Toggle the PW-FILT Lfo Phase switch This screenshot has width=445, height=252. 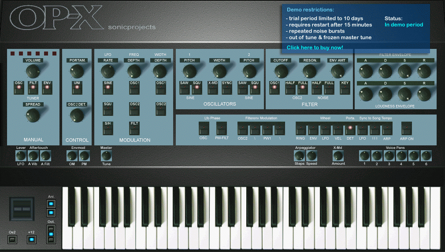[x=222, y=129]
